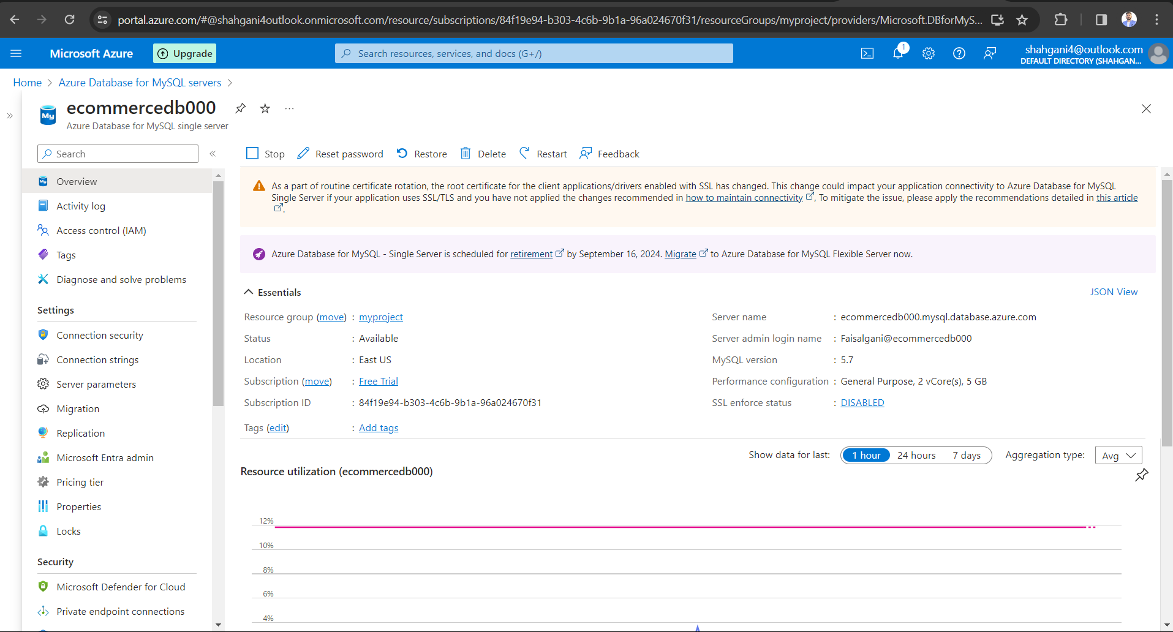Open the account profile avatar

click(x=1158, y=53)
